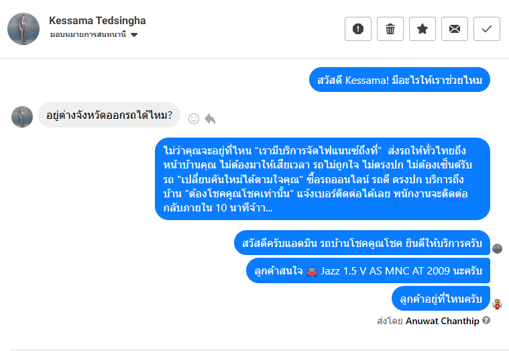Mark conversation as done with checkmark
Image resolution: width=509 pixels, height=351 pixels.
click(487, 29)
